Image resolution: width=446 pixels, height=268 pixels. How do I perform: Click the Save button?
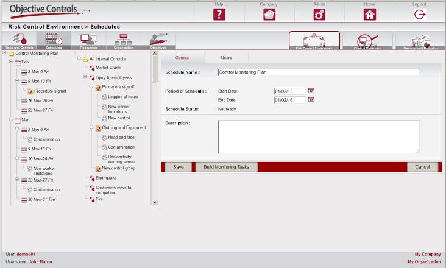pyautogui.click(x=179, y=167)
